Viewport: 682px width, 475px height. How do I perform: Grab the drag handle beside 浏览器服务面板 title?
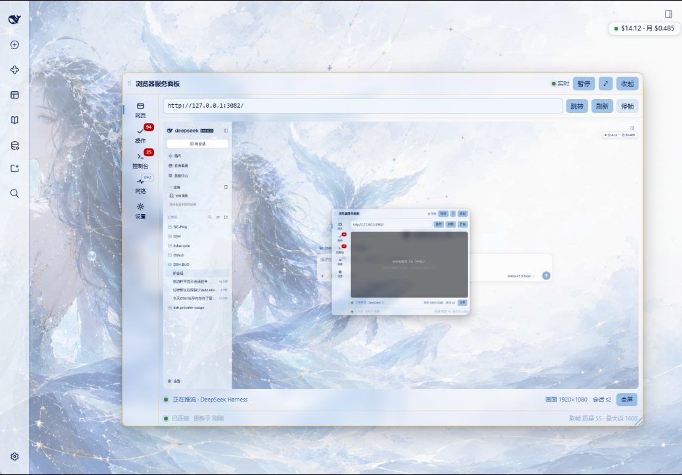[x=129, y=83]
